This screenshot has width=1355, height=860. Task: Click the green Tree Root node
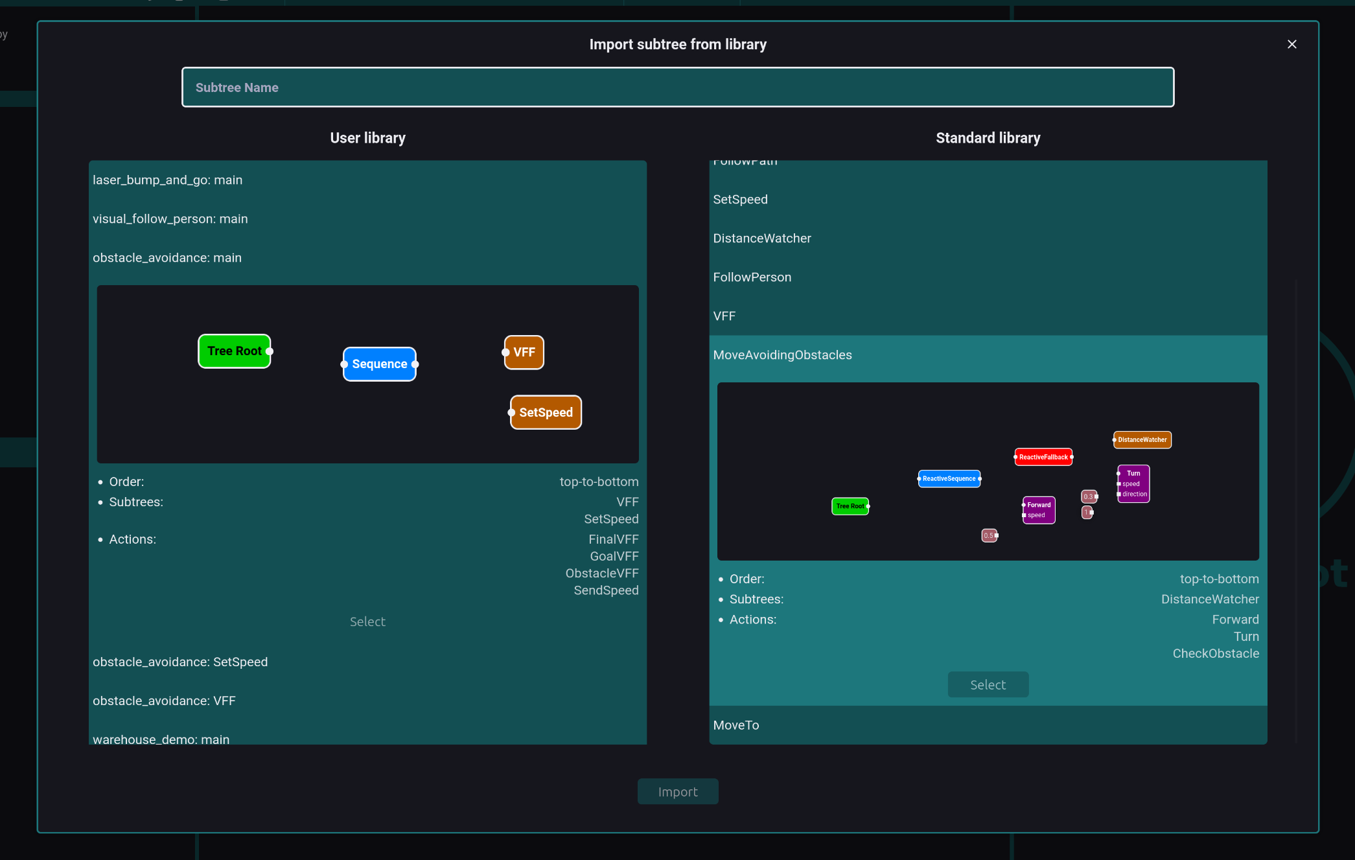pyautogui.click(x=234, y=351)
